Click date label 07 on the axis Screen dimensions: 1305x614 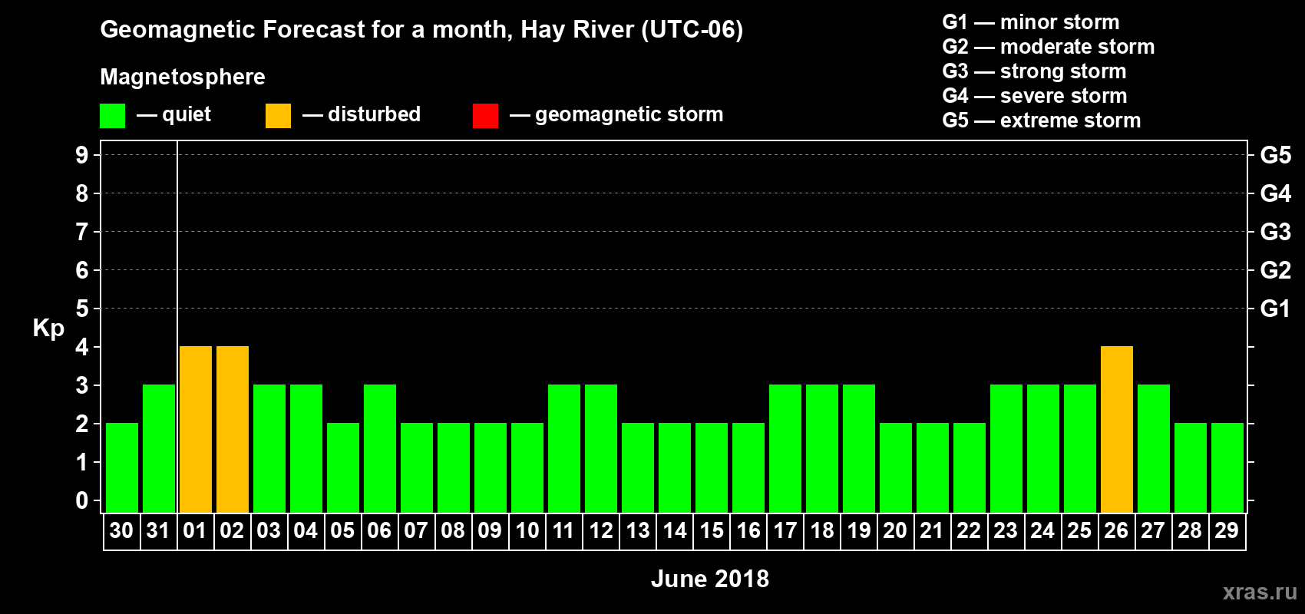click(x=416, y=530)
